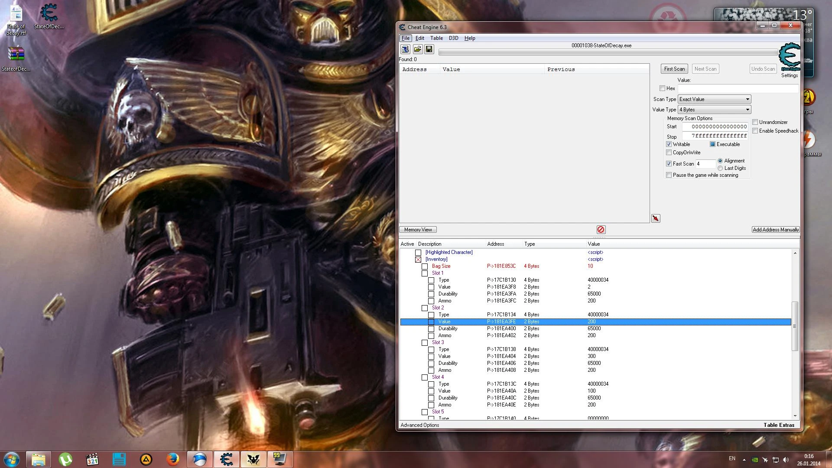Image resolution: width=832 pixels, height=468 pixels.
Task: Click the add selected address arrow icon
Action: point(656,218)
